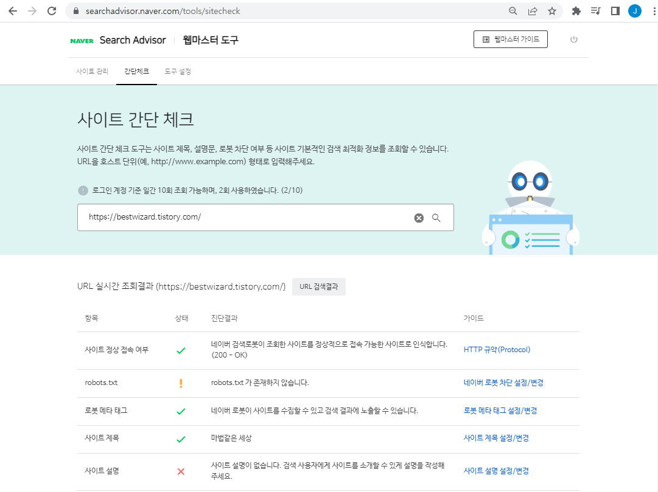Click the J profile avatar

pos(634,10)
